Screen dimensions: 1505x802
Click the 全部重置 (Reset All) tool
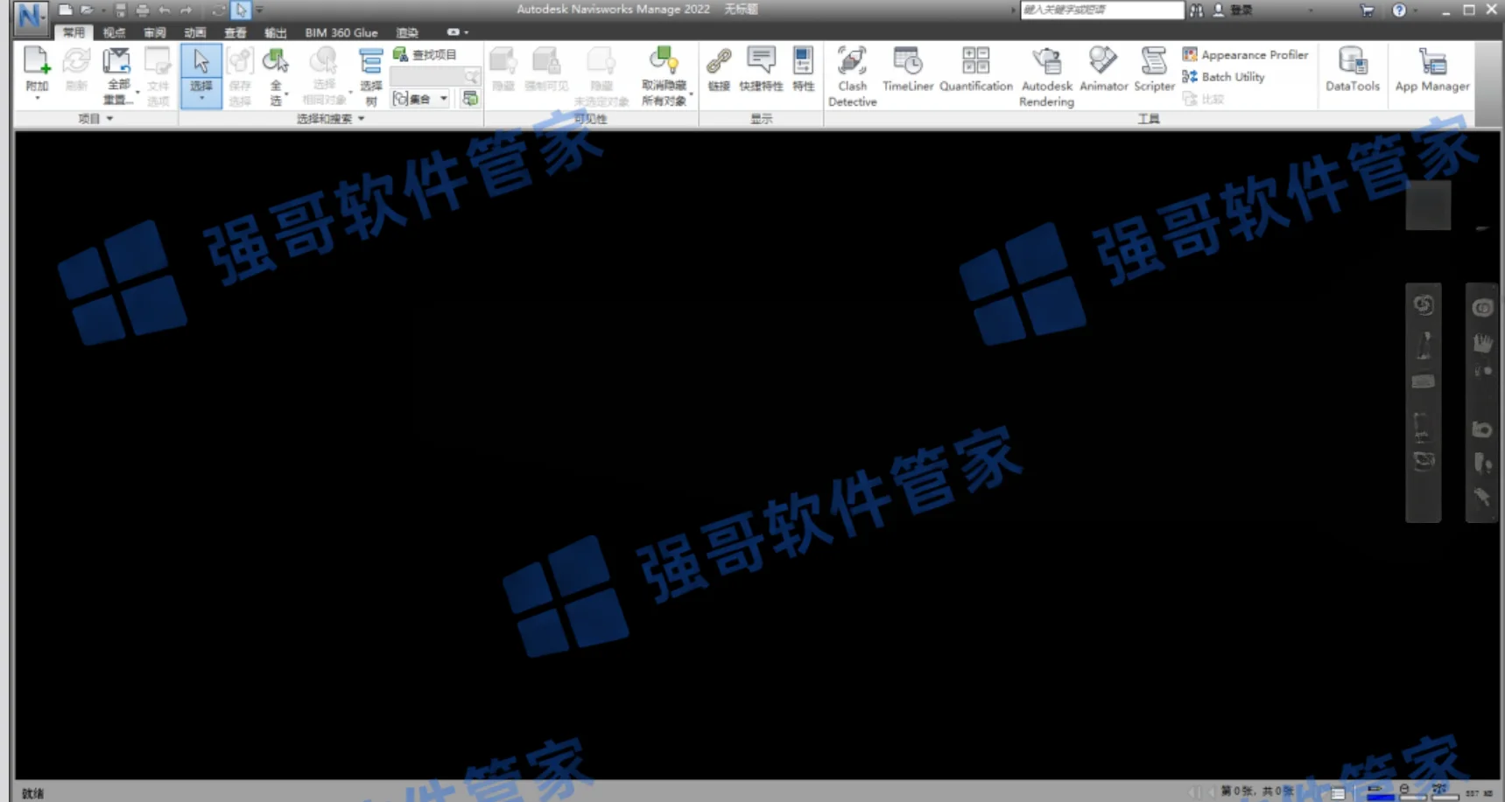(x=117, y=75)
